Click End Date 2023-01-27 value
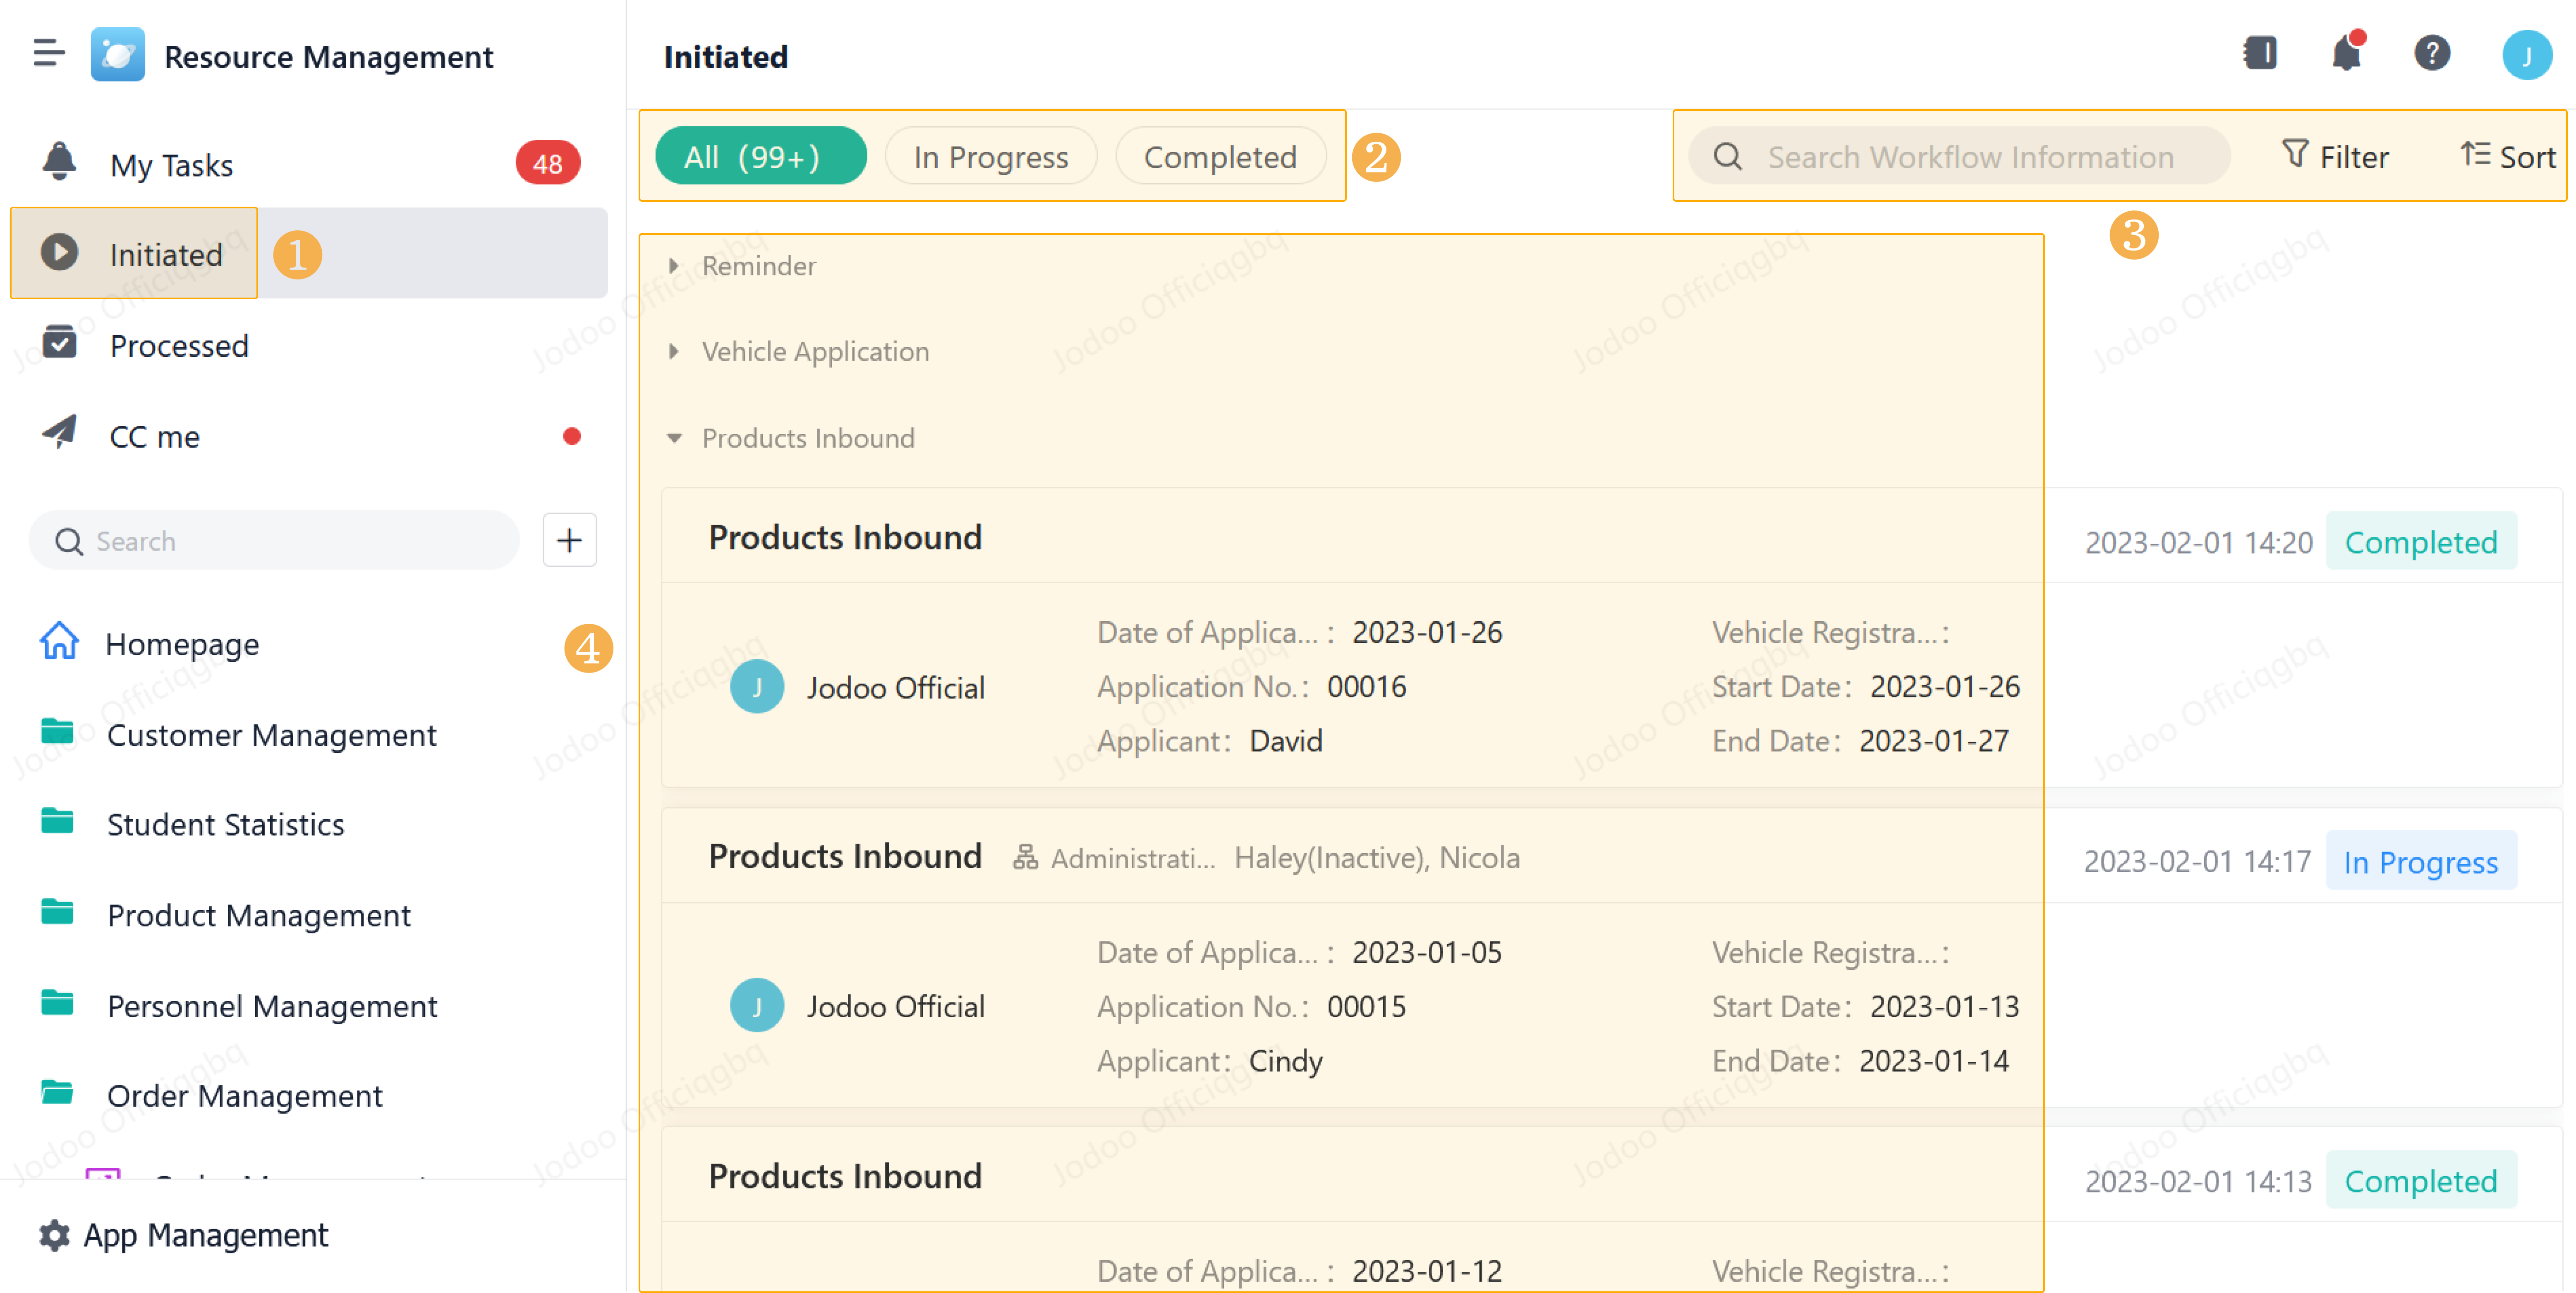 (1934, 742)
